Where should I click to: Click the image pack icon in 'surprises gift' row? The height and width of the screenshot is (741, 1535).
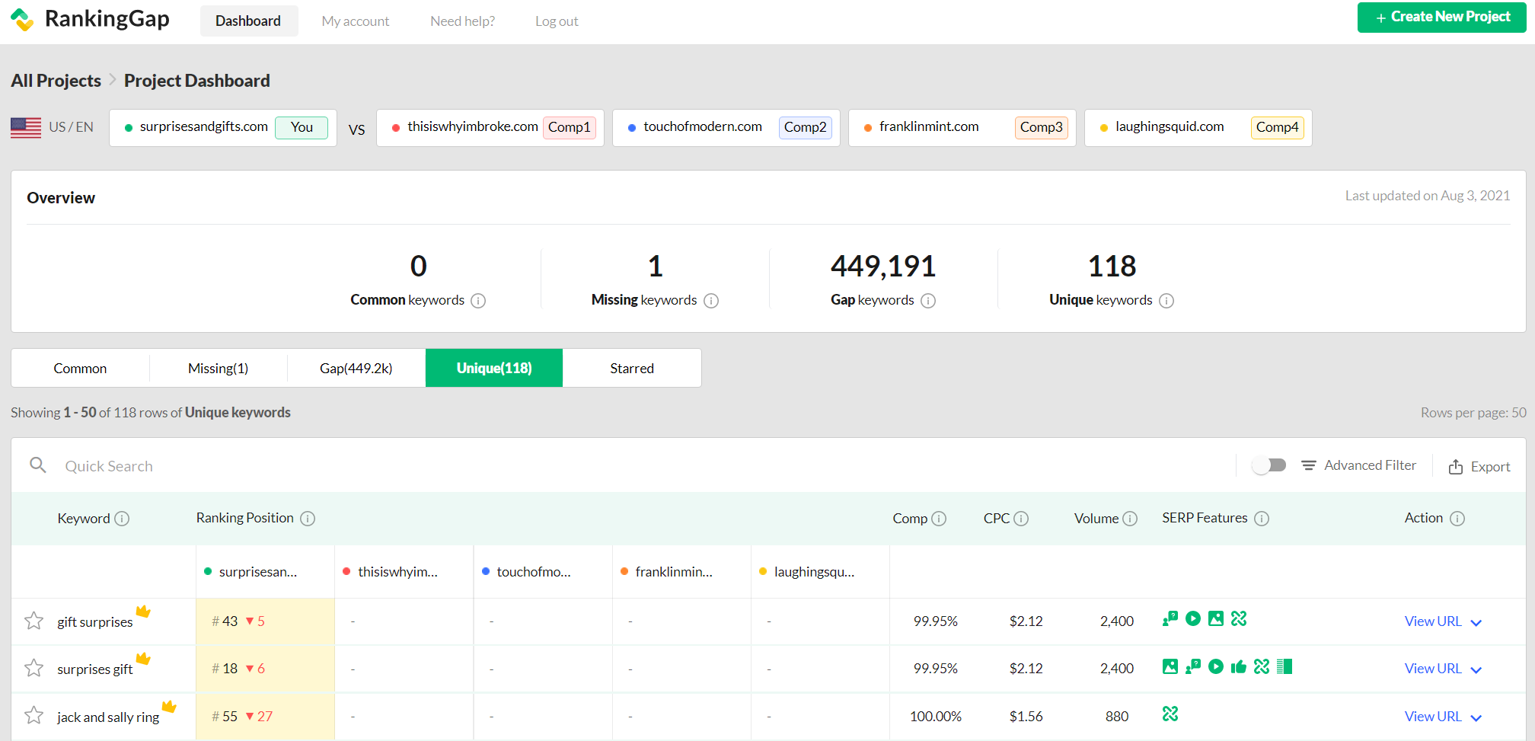(1170, 666)
